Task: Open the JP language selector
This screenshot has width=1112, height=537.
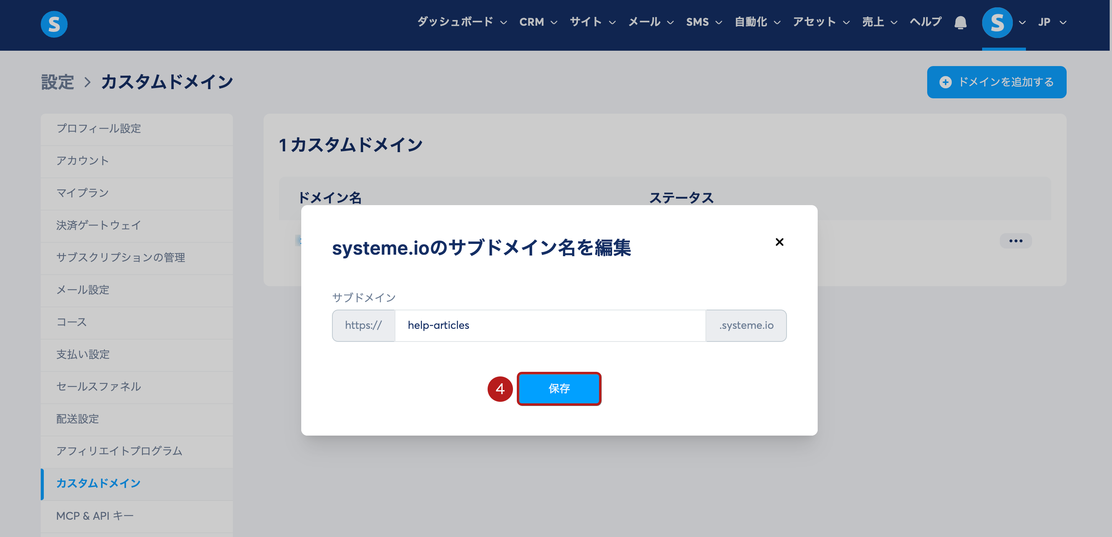Action: coord(1052,22)
